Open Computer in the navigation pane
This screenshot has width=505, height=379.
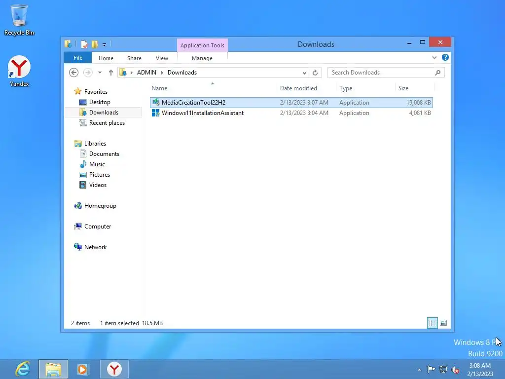coord(98,226)
